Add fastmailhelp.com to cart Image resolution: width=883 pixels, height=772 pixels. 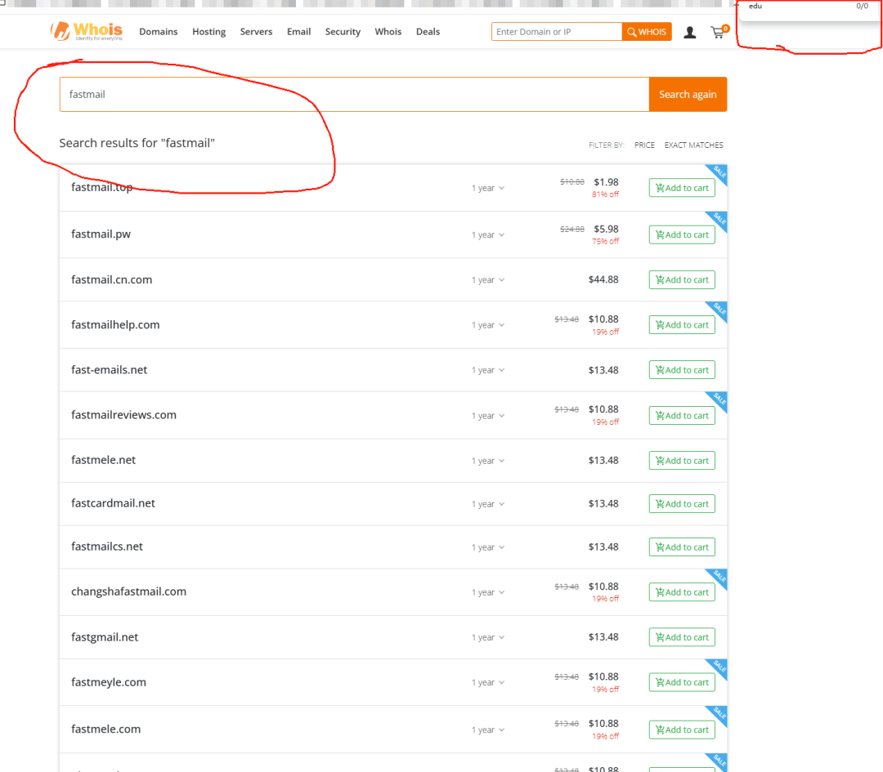tap(682, 325)
